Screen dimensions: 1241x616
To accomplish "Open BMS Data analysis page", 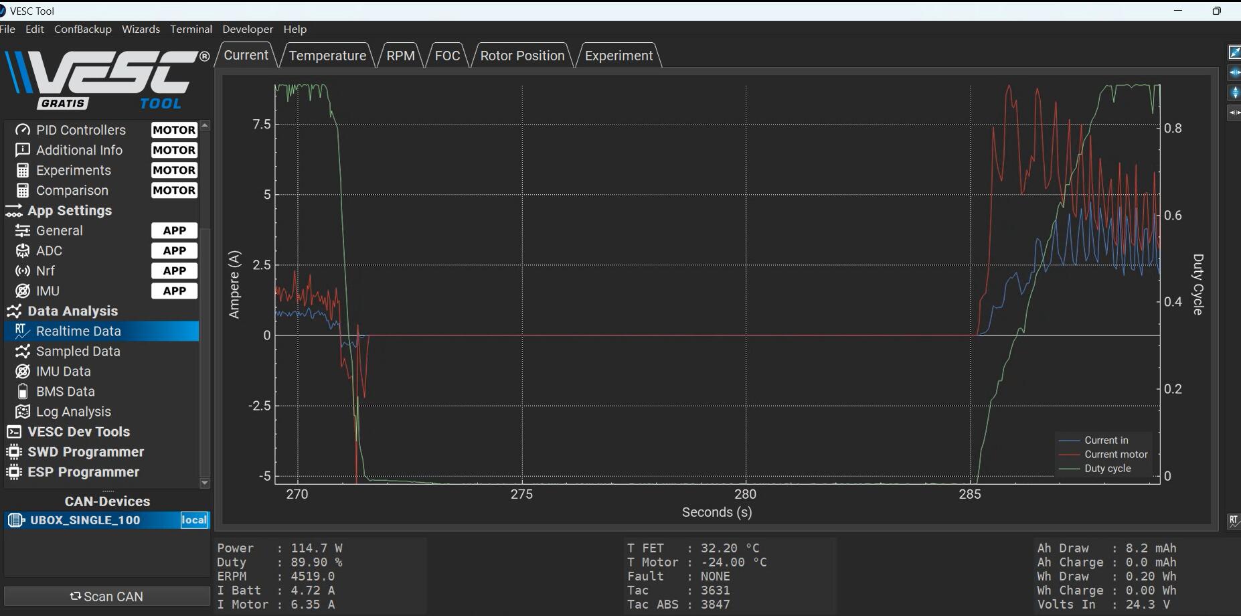I will click(x=102, y=391).
